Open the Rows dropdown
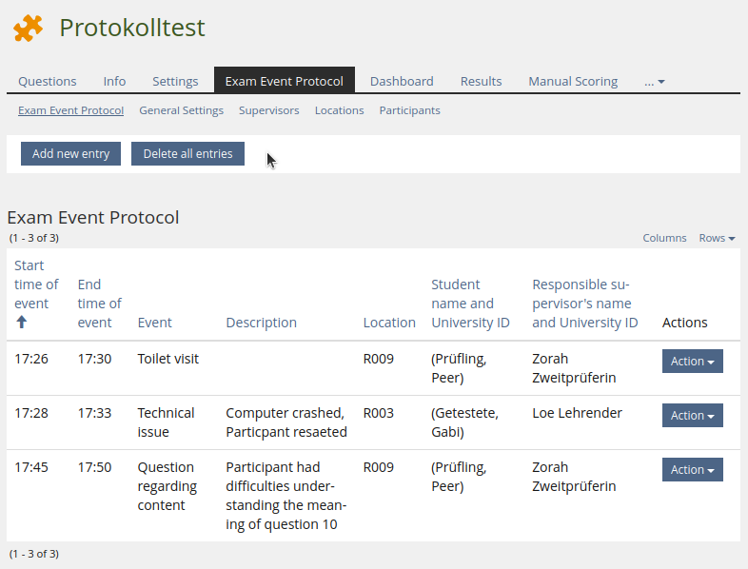 click(x=717, y=238)
